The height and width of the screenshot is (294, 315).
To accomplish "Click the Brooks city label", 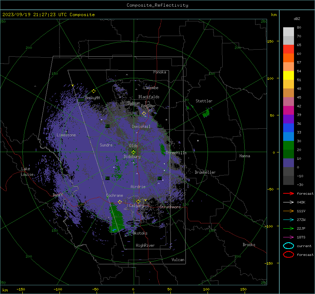I will pyautogui.click(x=249, y=245).
